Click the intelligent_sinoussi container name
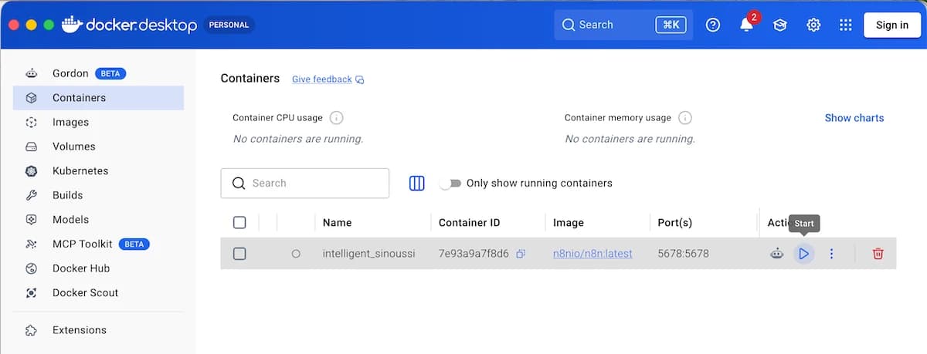 point(368,253)
